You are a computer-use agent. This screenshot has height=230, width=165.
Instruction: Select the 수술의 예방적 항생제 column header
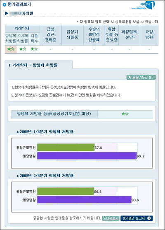94,34
